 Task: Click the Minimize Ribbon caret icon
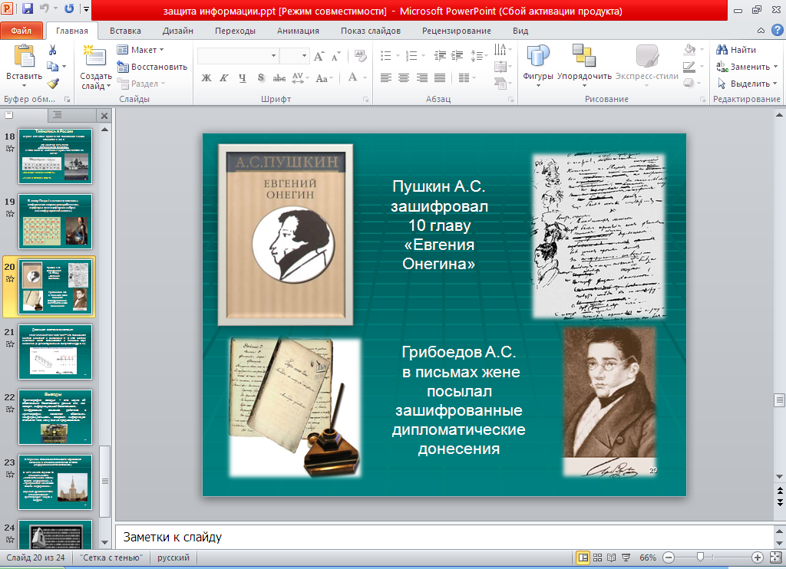761,31
